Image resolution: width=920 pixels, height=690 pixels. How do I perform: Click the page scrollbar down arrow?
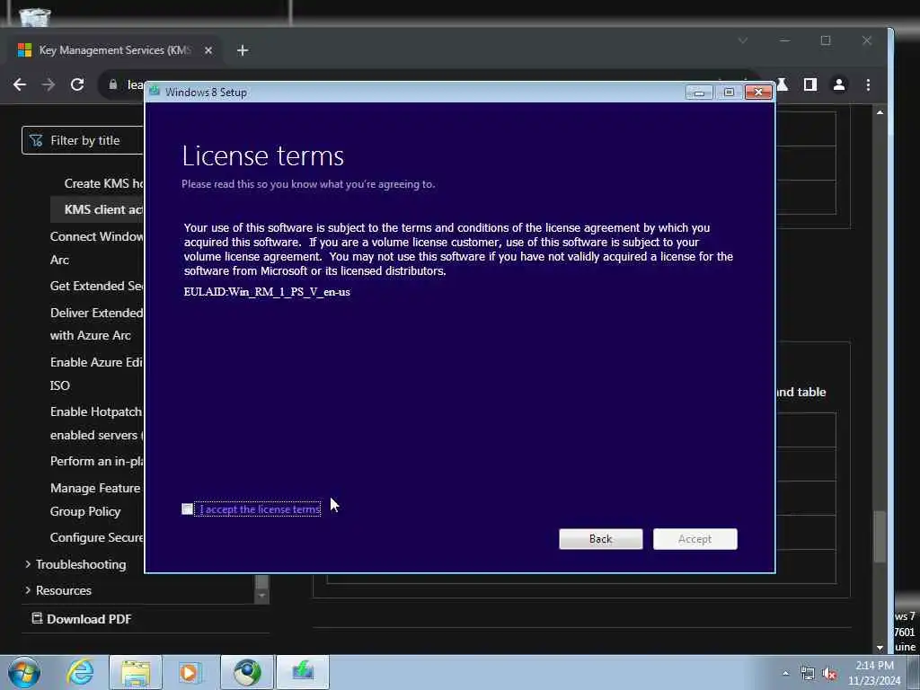[880, 648]
